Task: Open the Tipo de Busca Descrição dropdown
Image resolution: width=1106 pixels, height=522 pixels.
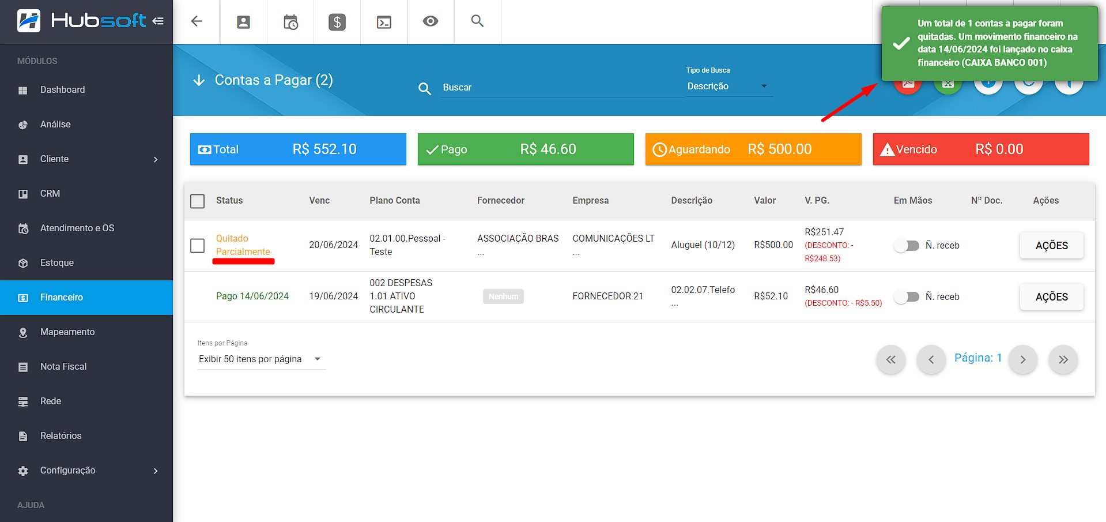Action: click(728, 87)
